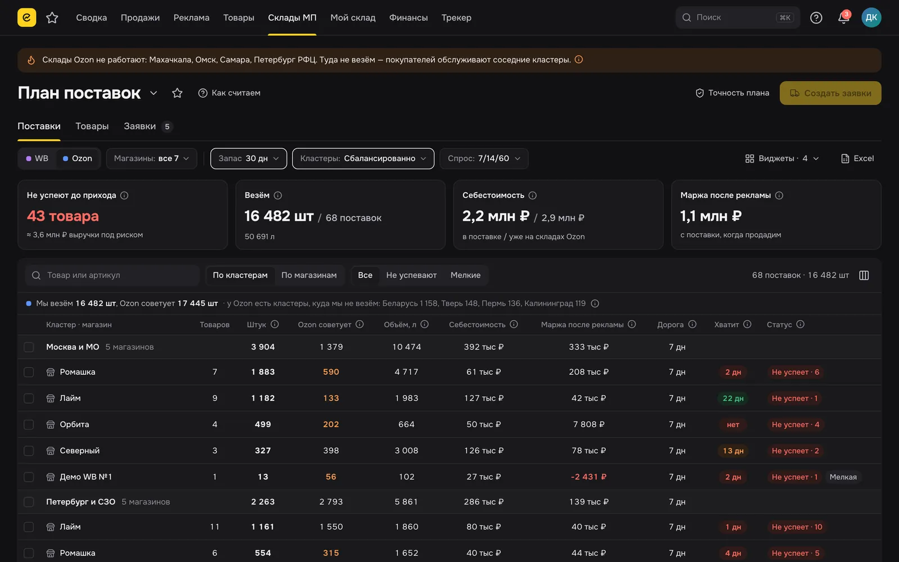Image resolution: width=899 pixels, height=562 pixels.
Task: Select the Демо WB №1 row checkbox
Action: click(x=29, y=477)
